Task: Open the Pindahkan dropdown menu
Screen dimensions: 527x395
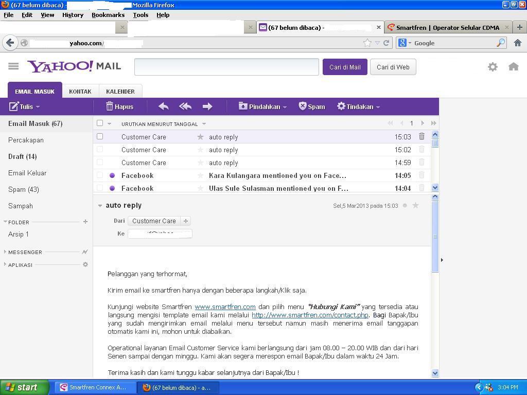Action: pos(263,106)
